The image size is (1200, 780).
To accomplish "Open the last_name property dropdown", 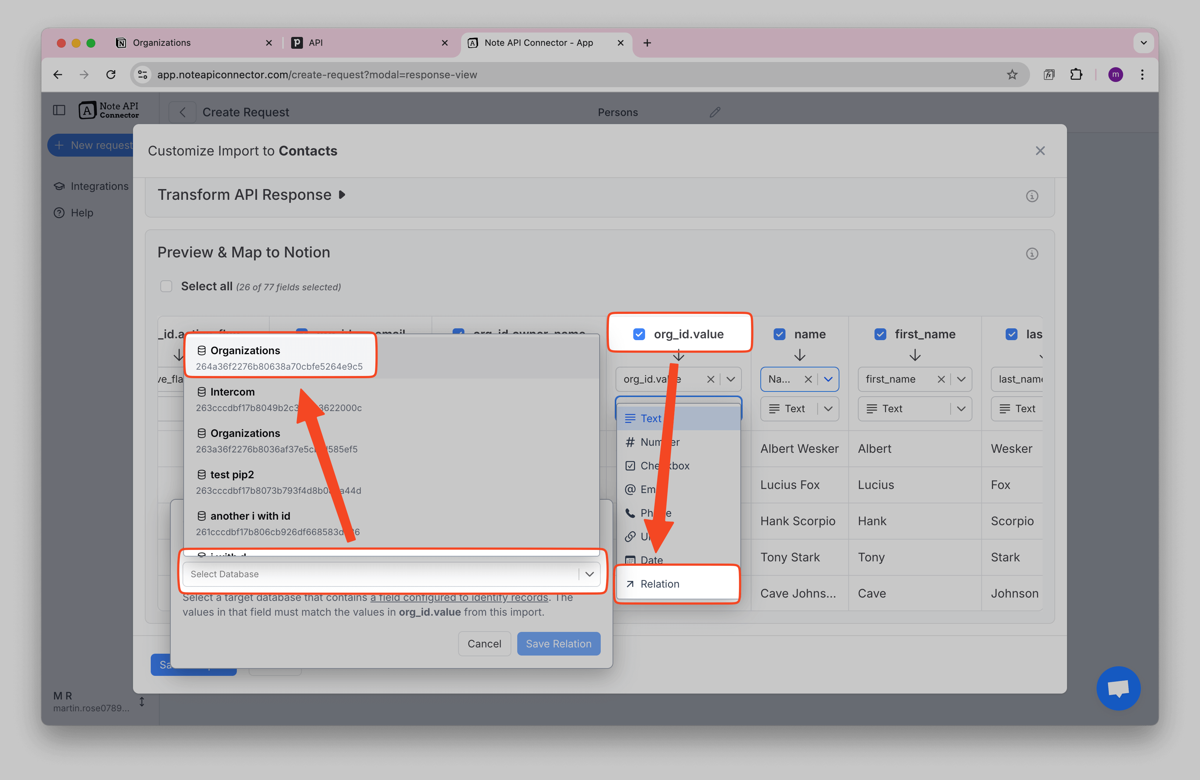I will click(x=1016, y=379).
